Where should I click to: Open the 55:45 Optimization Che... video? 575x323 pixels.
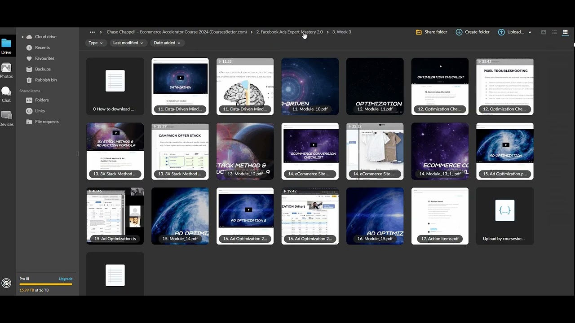point(505,87)
